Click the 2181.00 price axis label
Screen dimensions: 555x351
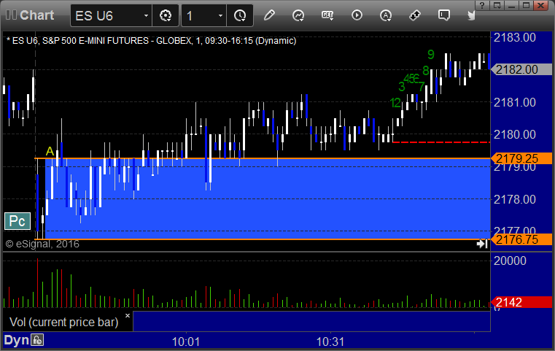pyautogui.click(x=515, y=102)
